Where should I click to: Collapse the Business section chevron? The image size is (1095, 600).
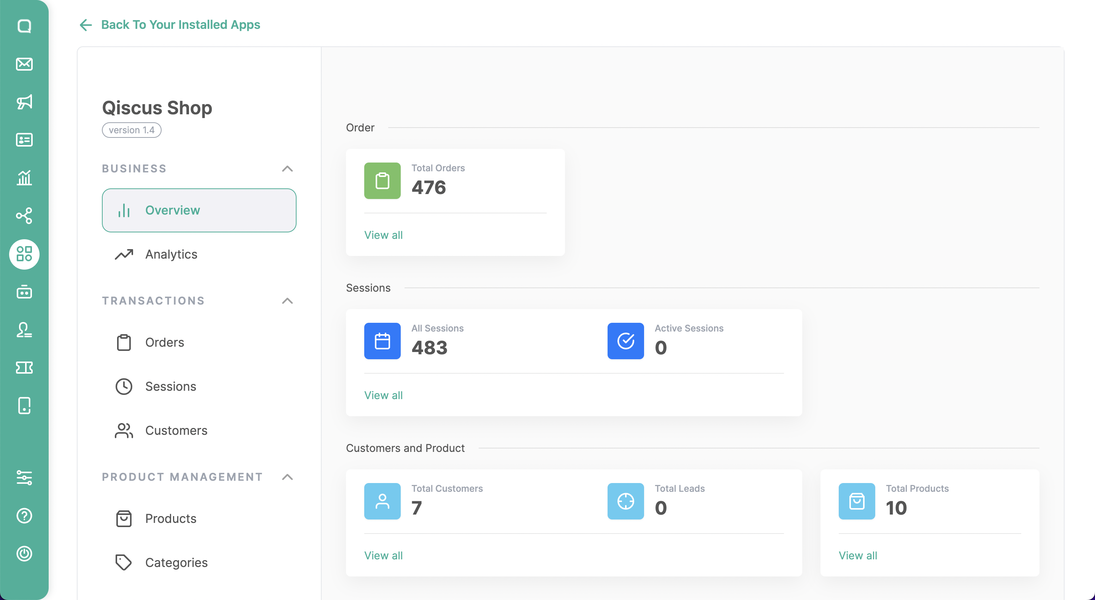coord(287,169)
